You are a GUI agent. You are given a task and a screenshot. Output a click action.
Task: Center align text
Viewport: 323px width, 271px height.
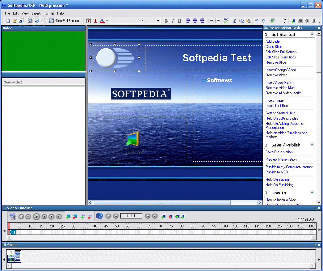(195, 21)
